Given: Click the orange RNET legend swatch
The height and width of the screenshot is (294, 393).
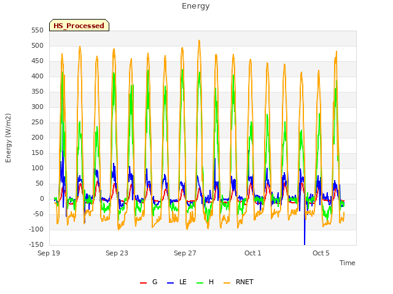Looking at the screenshot, I should click(227, 283).
